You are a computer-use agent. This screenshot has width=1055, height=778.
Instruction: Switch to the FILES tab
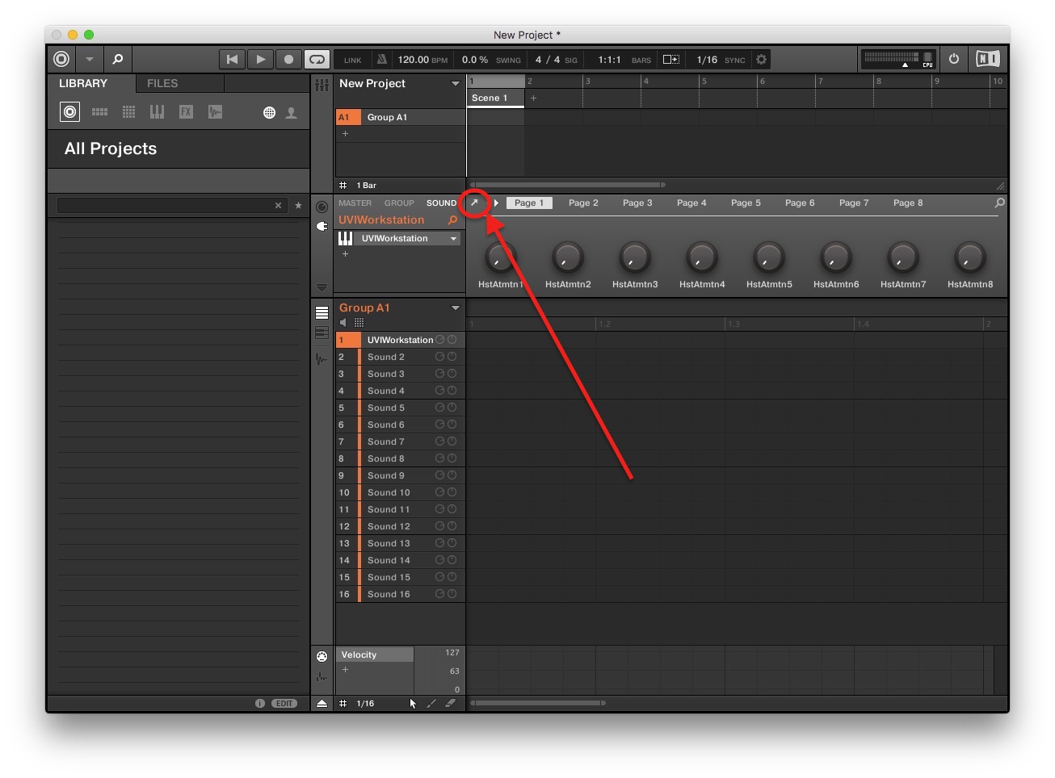(x=162, y=83)
